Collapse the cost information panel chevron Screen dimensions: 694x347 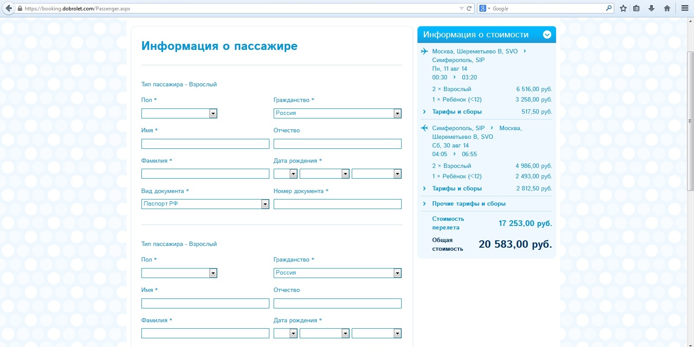547,35
